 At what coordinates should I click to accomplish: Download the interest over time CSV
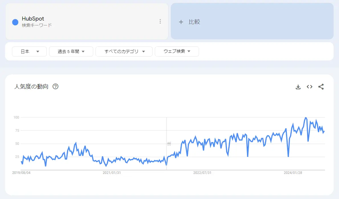(x=298, y=87)
